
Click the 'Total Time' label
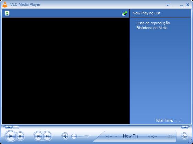[164, 120]
